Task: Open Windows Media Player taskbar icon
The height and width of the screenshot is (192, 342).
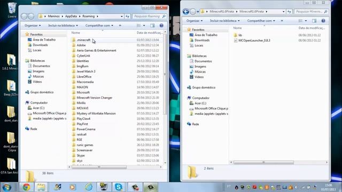Action: [73, 187]
